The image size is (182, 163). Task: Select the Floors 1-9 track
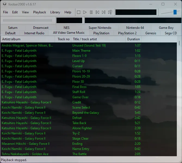click(x=89, y=56)
